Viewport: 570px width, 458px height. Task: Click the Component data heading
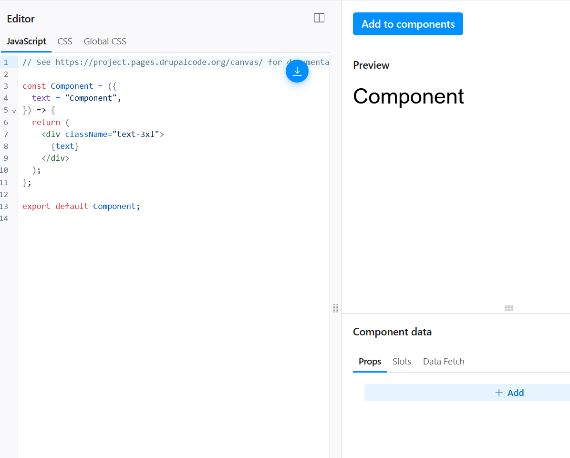click(x=392, y=332)
